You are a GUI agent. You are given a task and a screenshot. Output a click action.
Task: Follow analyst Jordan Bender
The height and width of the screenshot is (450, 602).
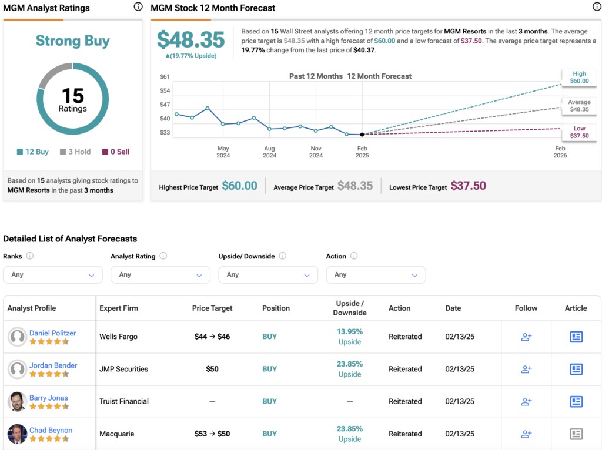[526, 369]
